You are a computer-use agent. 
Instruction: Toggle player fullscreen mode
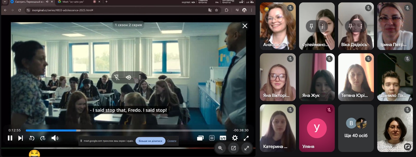click(x=246, y=138)
